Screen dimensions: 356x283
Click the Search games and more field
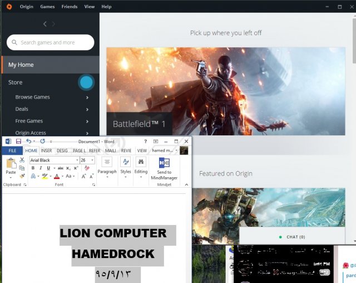click(51, 42)
